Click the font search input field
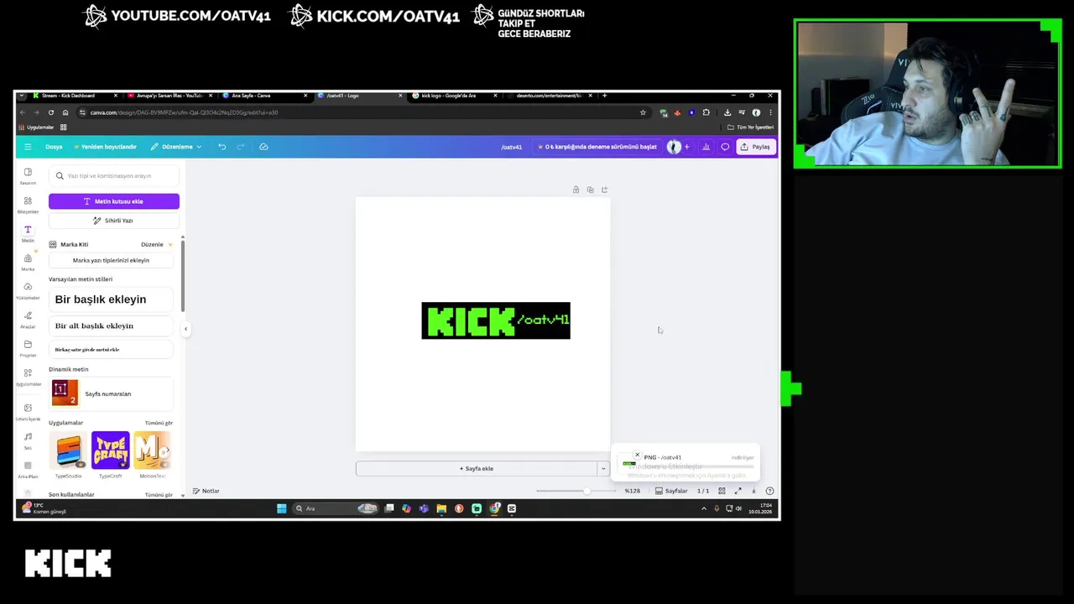 (114, 176)
